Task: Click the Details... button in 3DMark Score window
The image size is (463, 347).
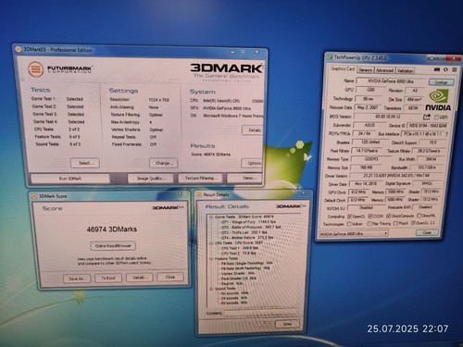Action: [x=139, y=278]
